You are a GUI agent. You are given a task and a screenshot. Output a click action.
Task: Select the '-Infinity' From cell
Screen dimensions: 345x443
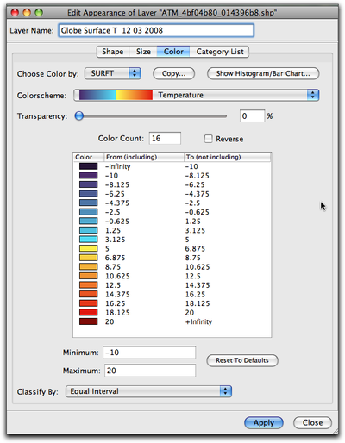tap(118, 166)
